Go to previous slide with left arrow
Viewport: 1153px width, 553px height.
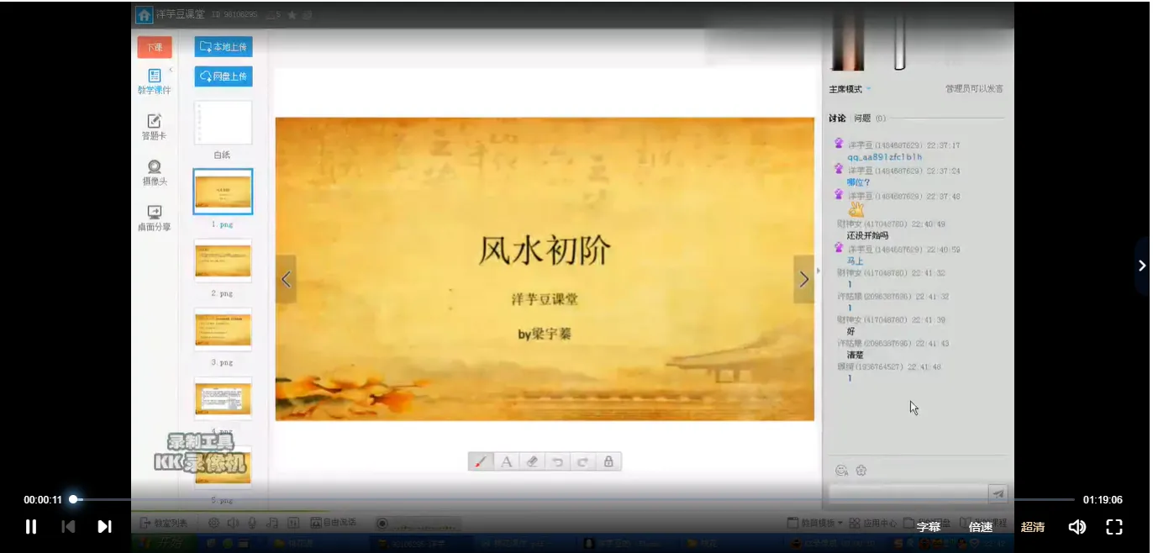click(286, 279)
